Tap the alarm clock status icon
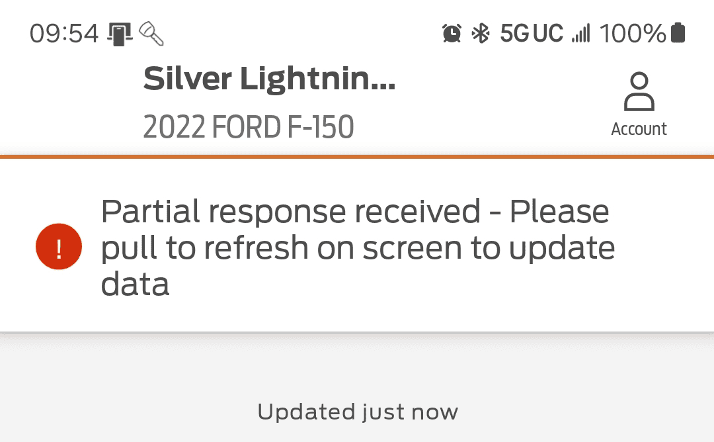 tap(452, 33)
